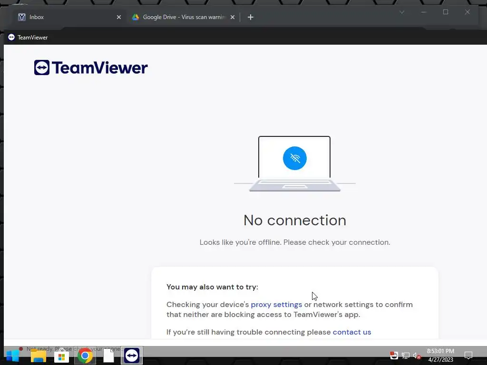Click the large TeamViewer logo
This screenshot has height=365, width=487.
click(91, 67)
